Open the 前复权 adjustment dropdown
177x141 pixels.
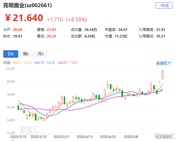(164, 63)
